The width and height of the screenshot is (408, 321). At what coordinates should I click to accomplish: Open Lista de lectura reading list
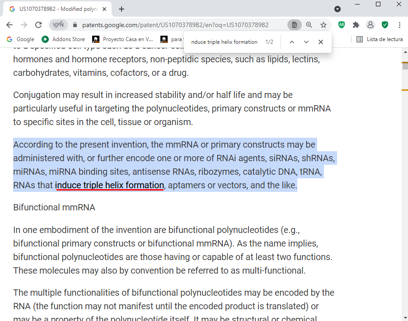(380, 39)
